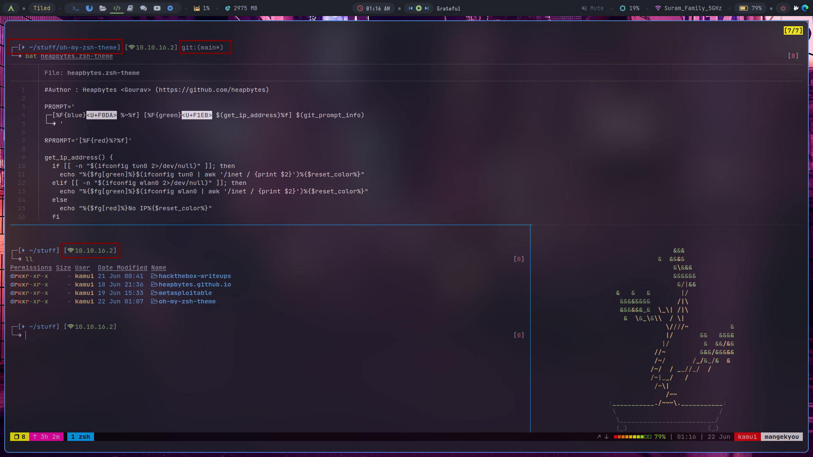The image size is (813, 457).
Task: Open the chat bubbles workspace icon
Action: click(x=144, y=8)
